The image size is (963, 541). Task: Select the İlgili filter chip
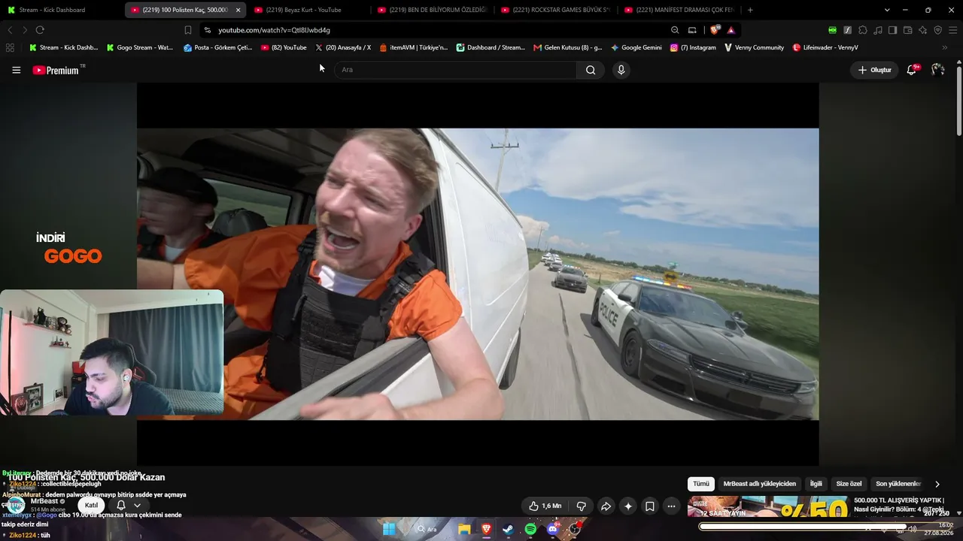tap(816, 484)
